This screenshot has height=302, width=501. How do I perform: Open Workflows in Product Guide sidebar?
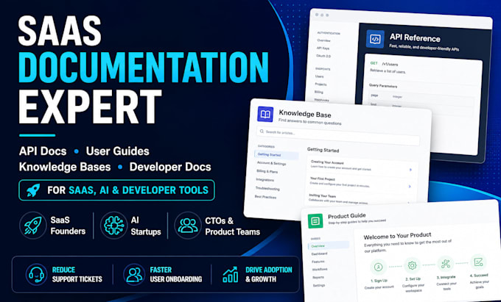coord(320,270)
